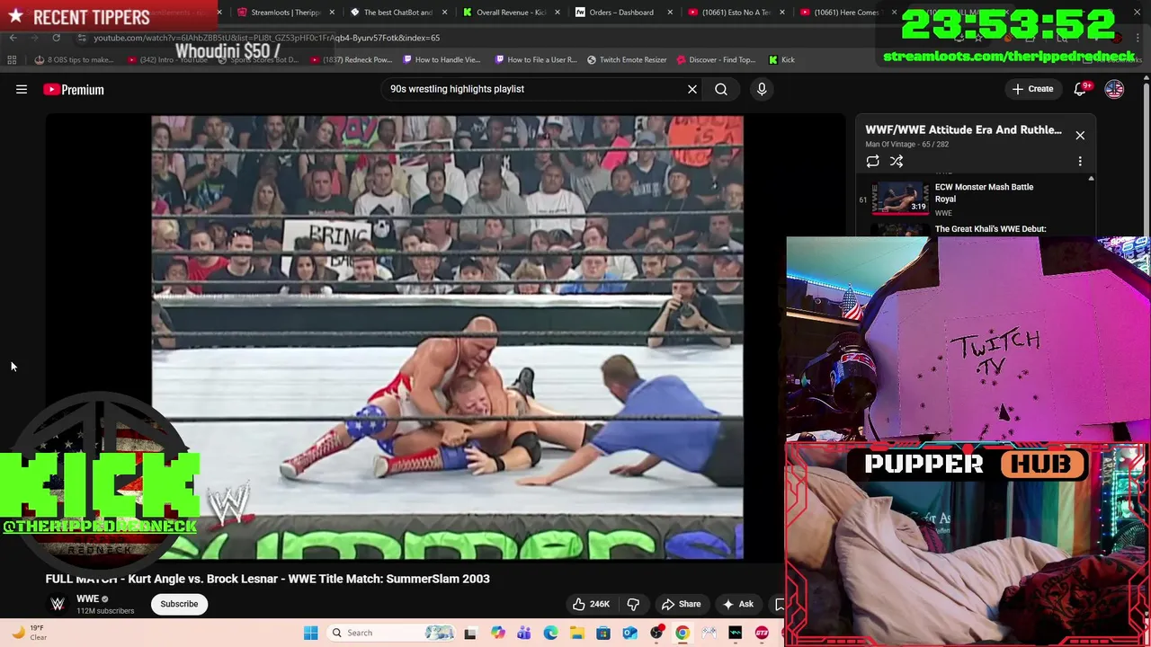Go to YouTube Premium home logo
The image size is (1151, 647).
(x=74, y=89)
